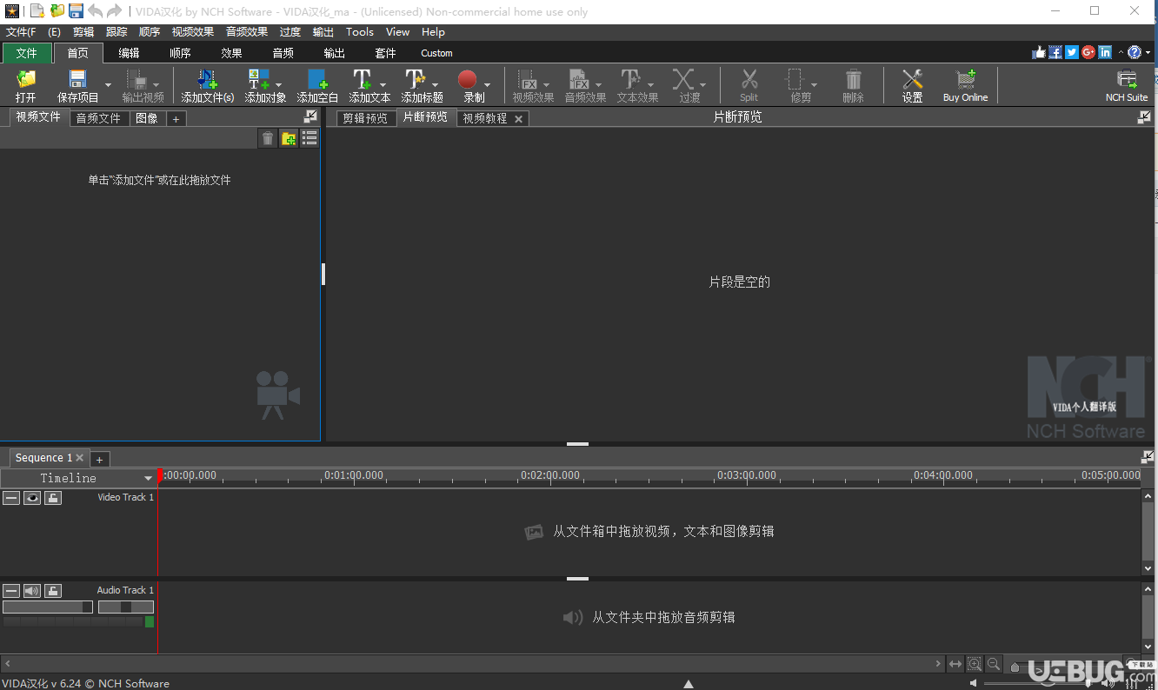Click the Split scissors icon
The image size is (1158, 690).
point(749,80)
